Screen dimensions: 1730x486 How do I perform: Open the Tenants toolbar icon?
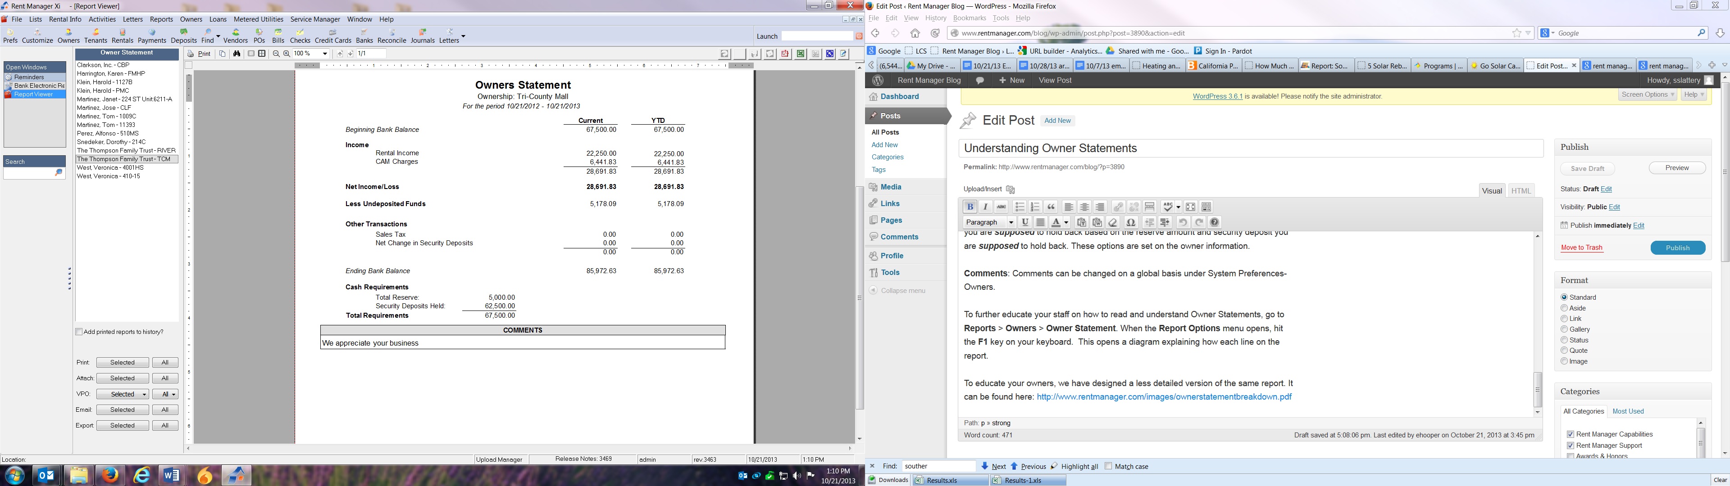[96, 36]
